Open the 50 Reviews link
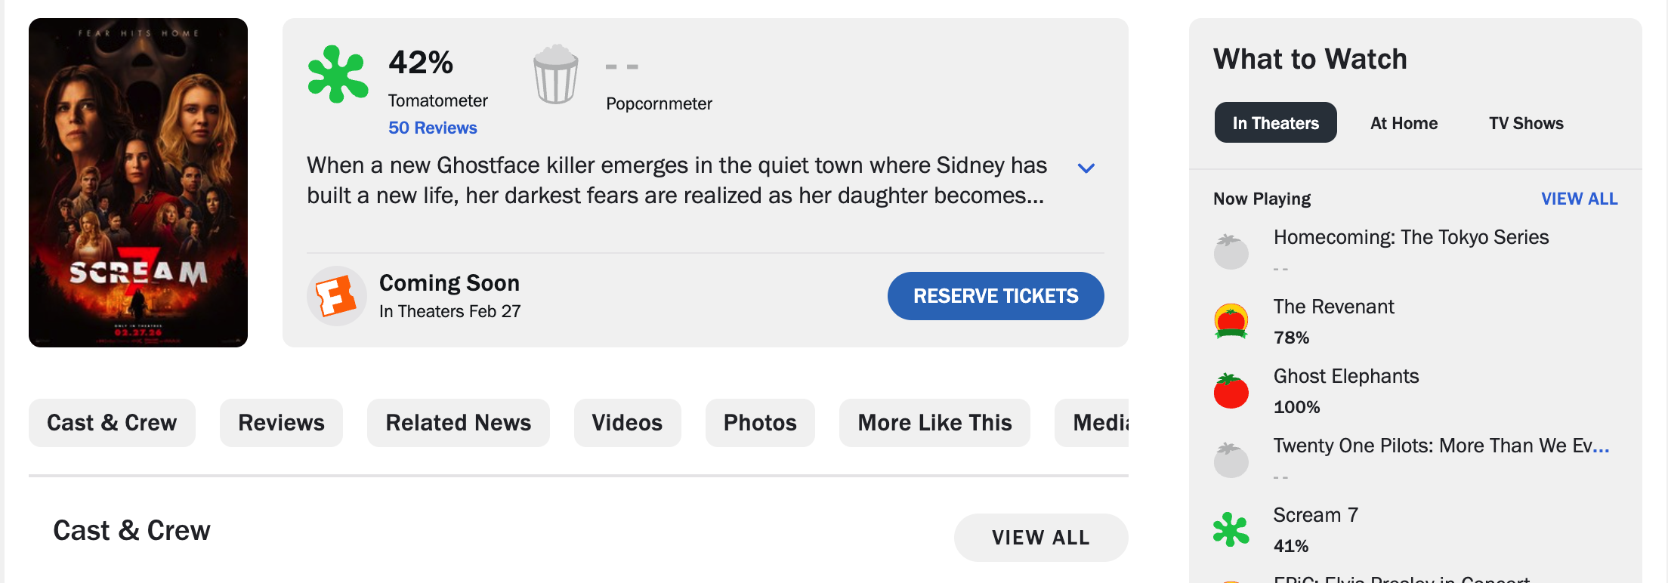 point(432,128)
